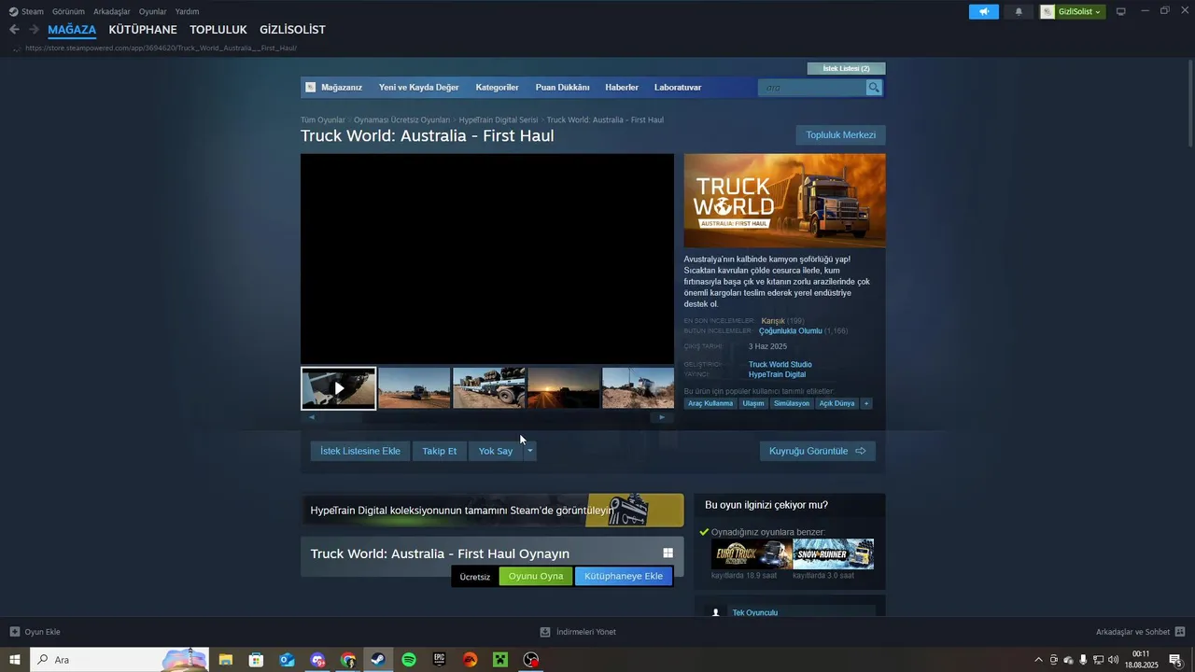Click inside the store search field

point(812,88)
